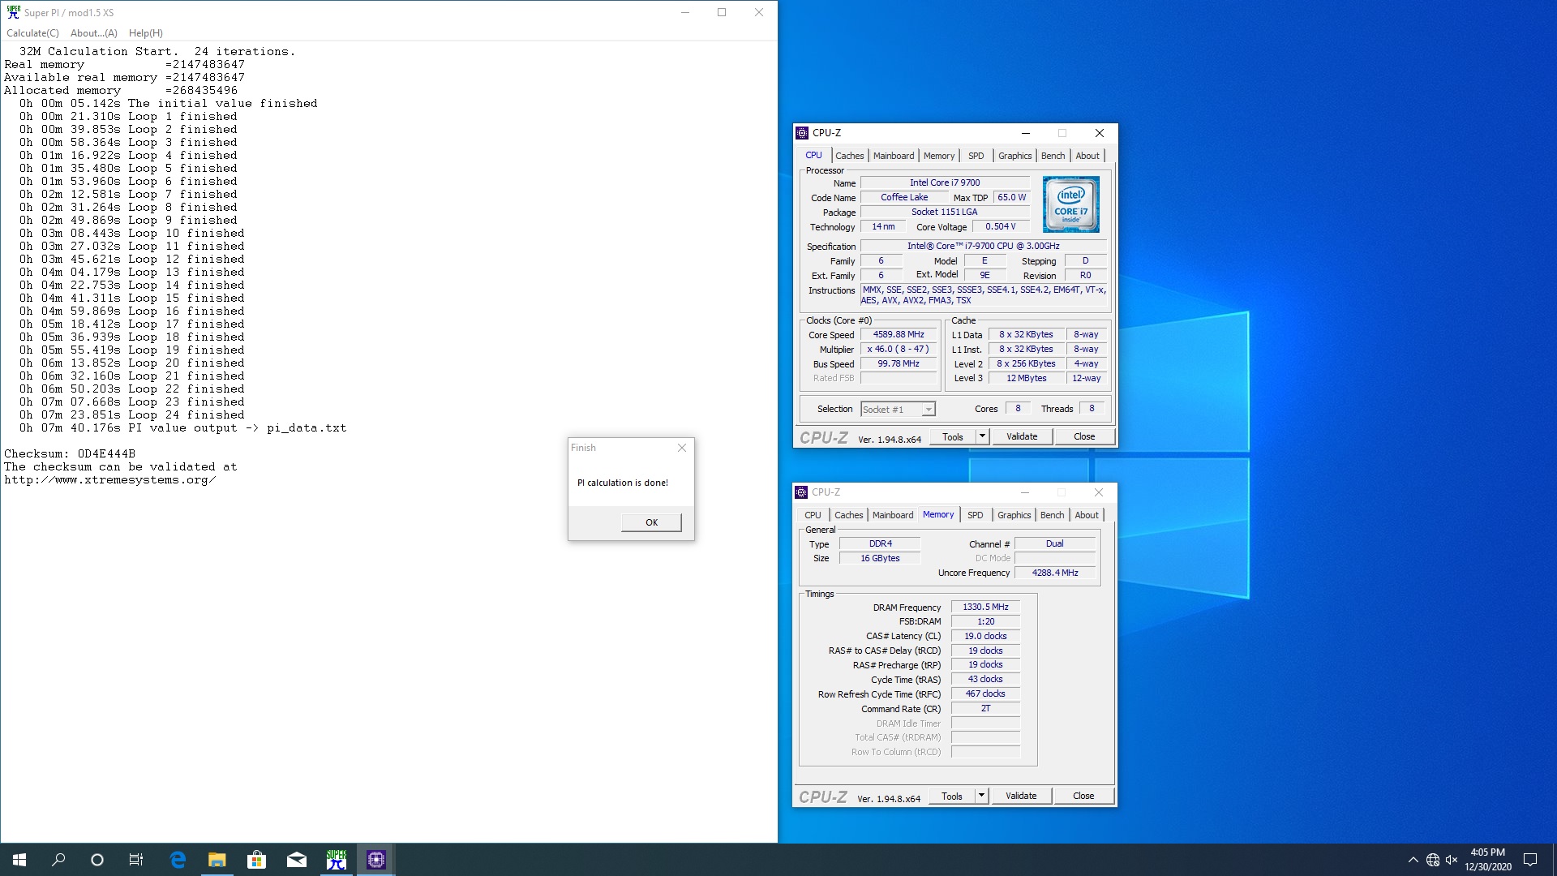1557x876 pixels.
Task: Click the DRAM Frequency 1330.5 MHz field
Action: [x=985, y=607]
